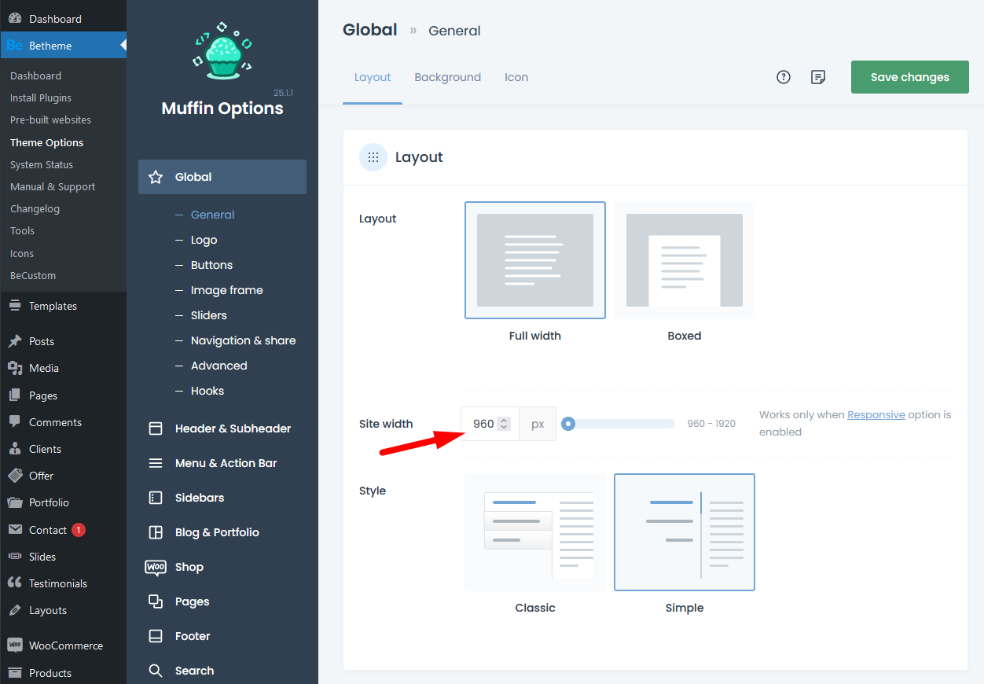984x684 pixels.
Task: Open the Sliders submenu item
Action: [x=209, y=315]
